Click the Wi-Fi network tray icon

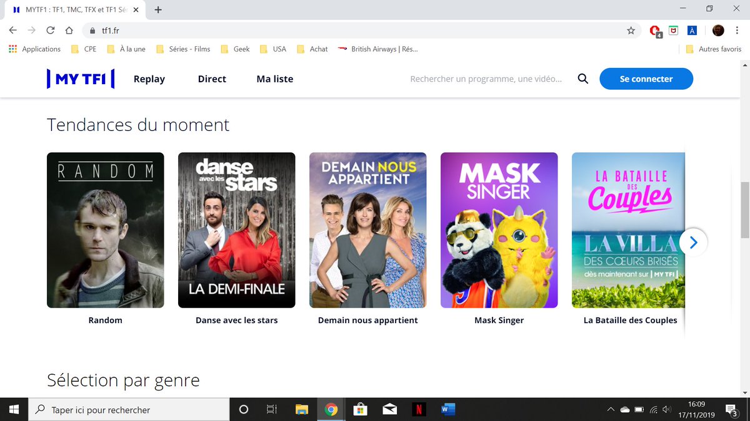click(x=654, y=410)
